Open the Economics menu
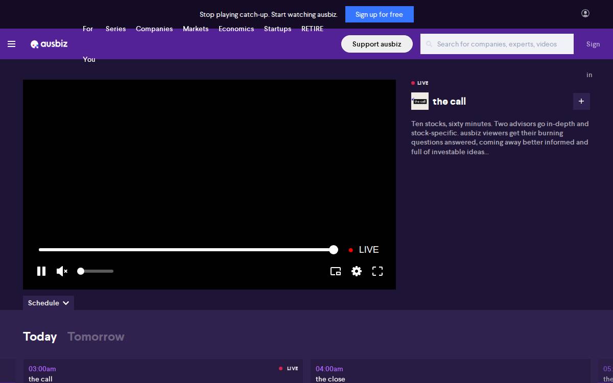 coord(236,29)
